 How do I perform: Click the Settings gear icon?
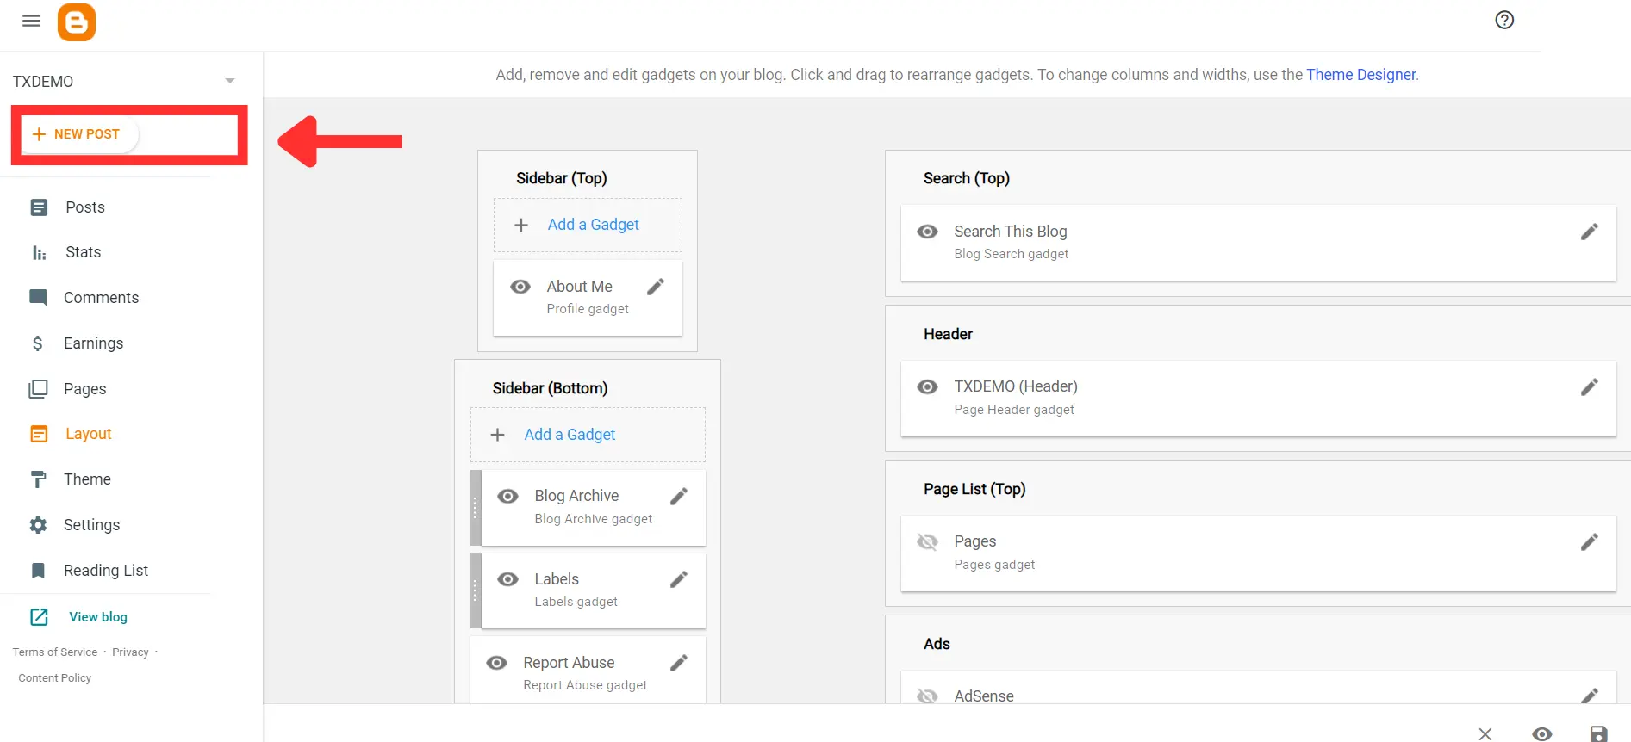[x=38, y=525]
